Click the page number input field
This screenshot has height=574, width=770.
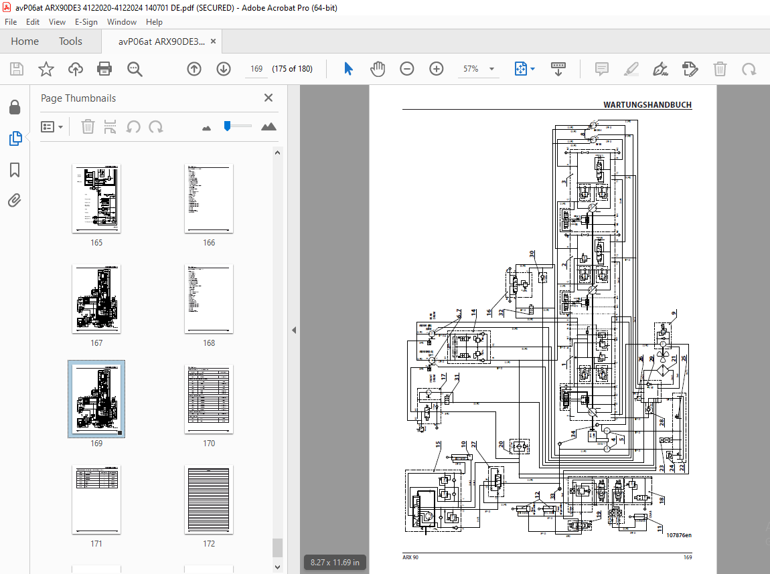click(x=256, y=69)
